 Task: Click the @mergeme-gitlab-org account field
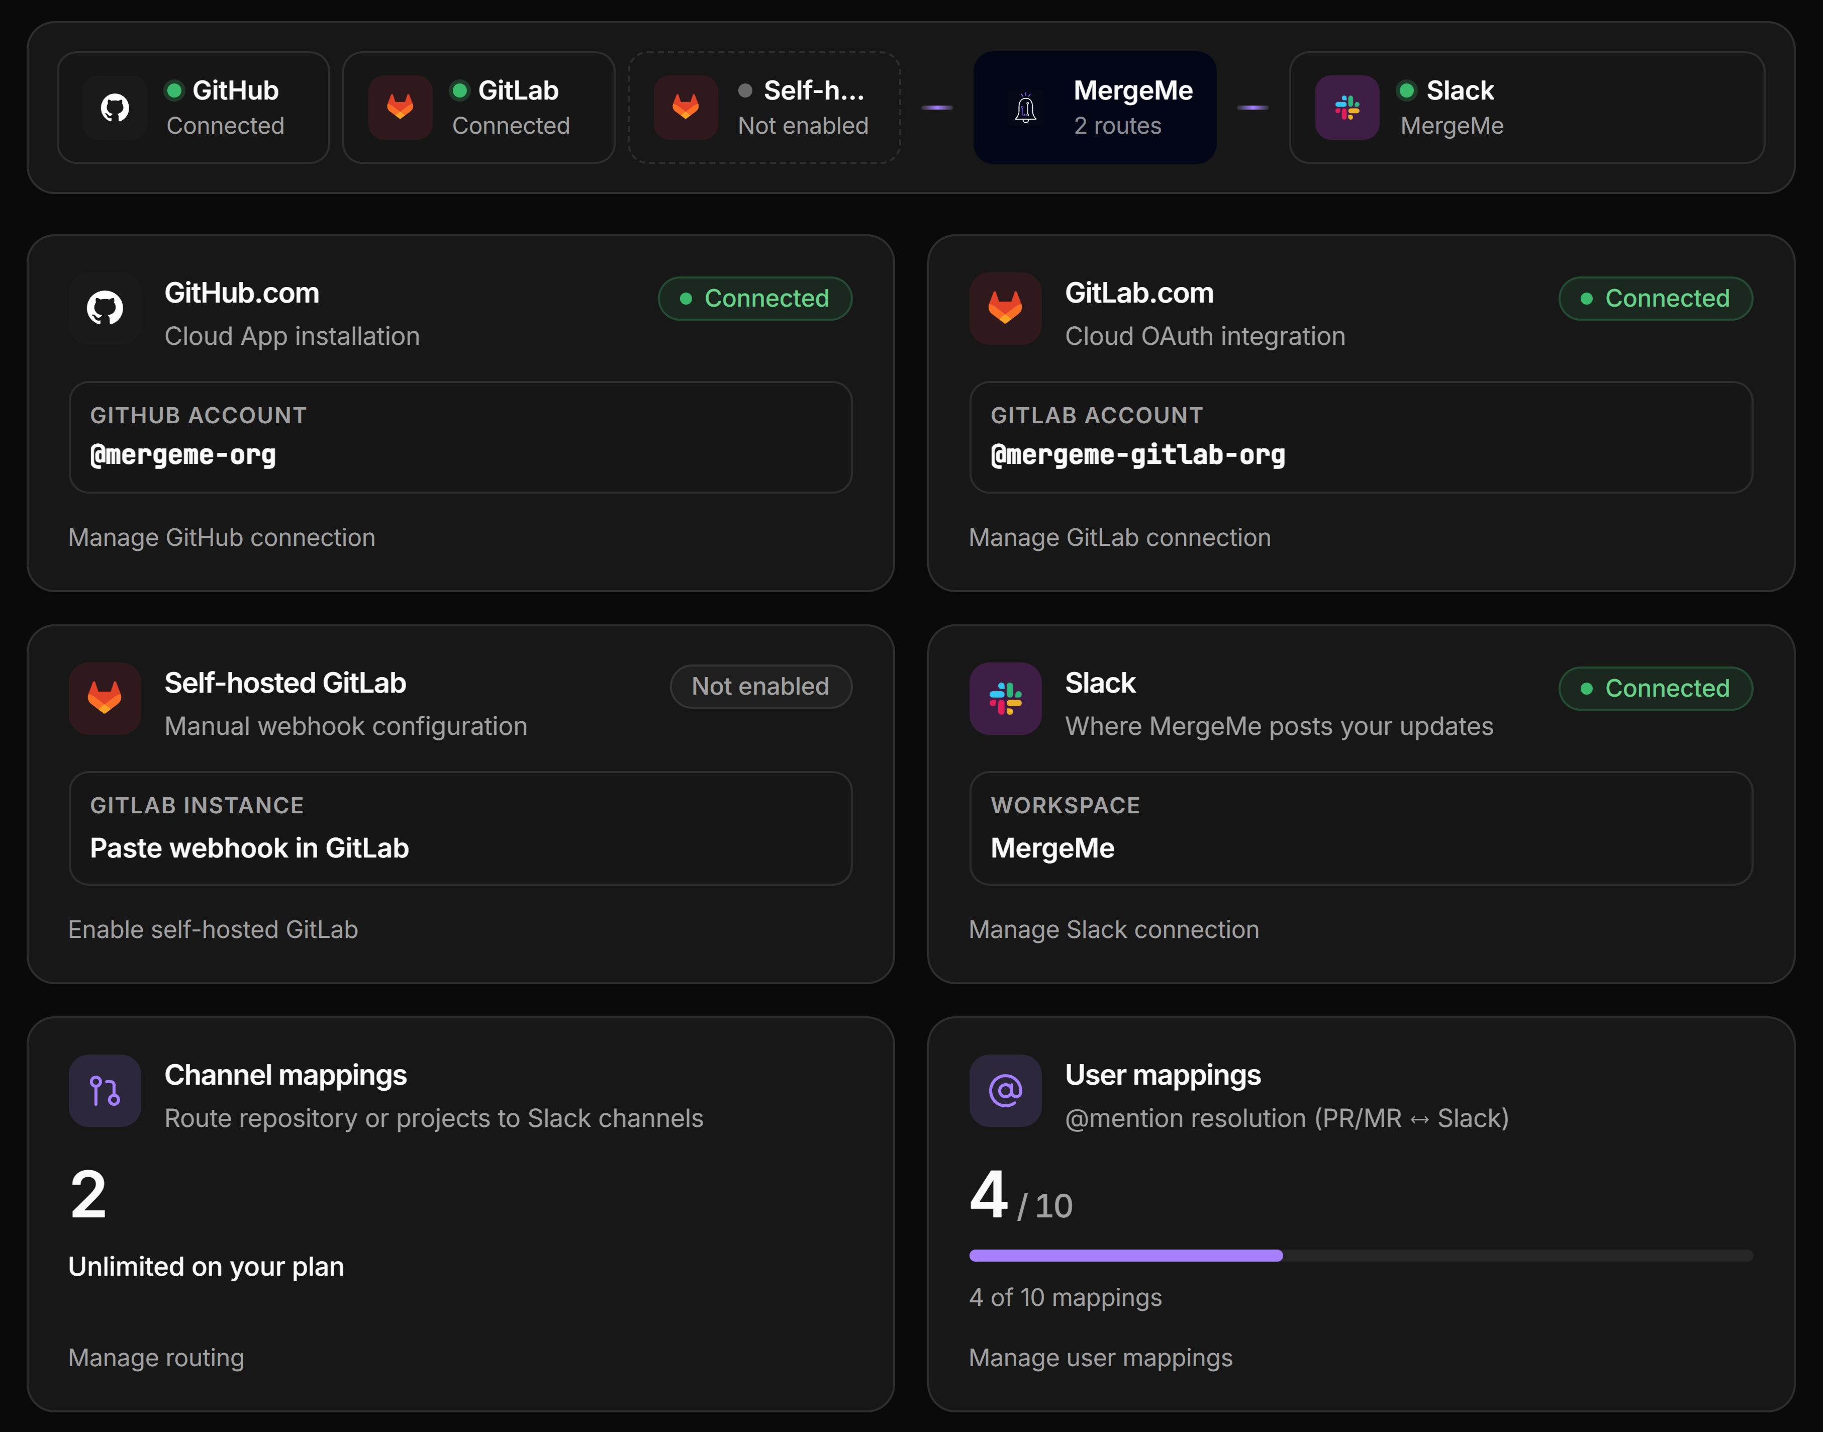tap(1361, 438)
